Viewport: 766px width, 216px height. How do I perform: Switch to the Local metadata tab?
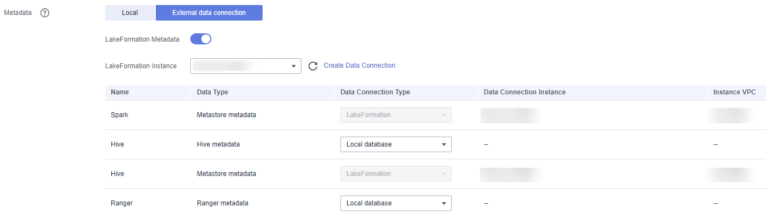[x=130, y=13]
